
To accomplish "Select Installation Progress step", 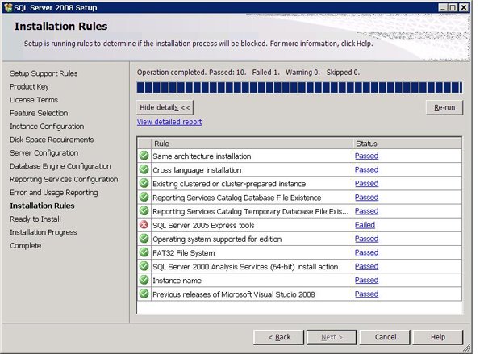I will click(x=44, y=232).
